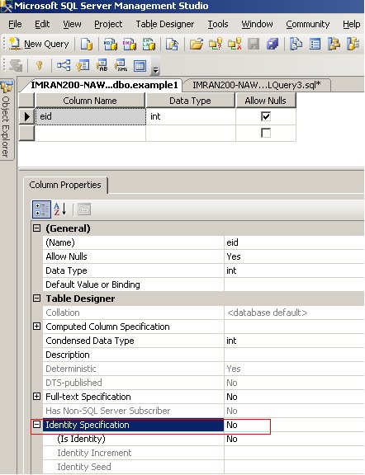Select the Default Value or Binding property

click(203, 285)
